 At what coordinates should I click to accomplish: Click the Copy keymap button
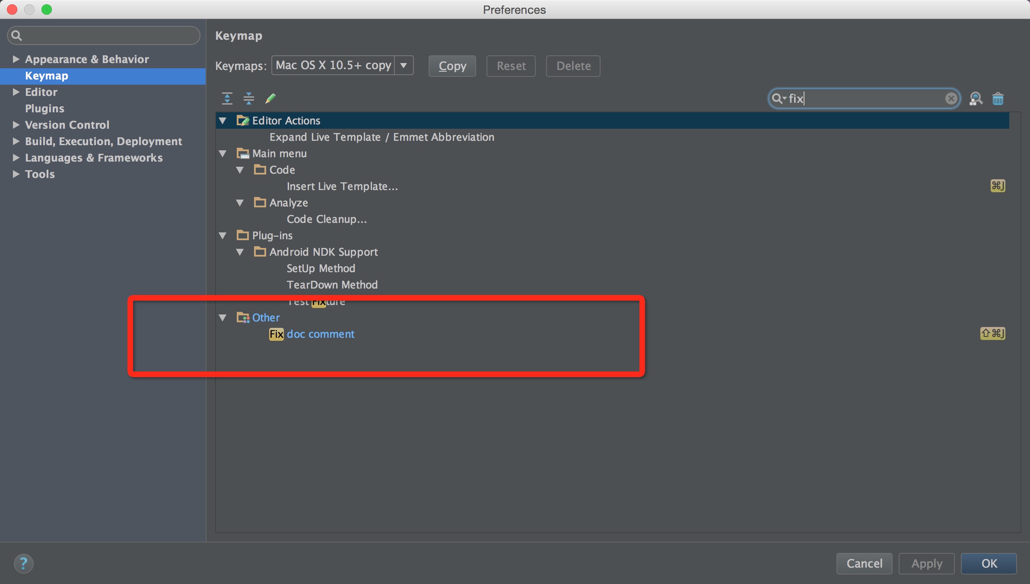click(x=452, y=66)
